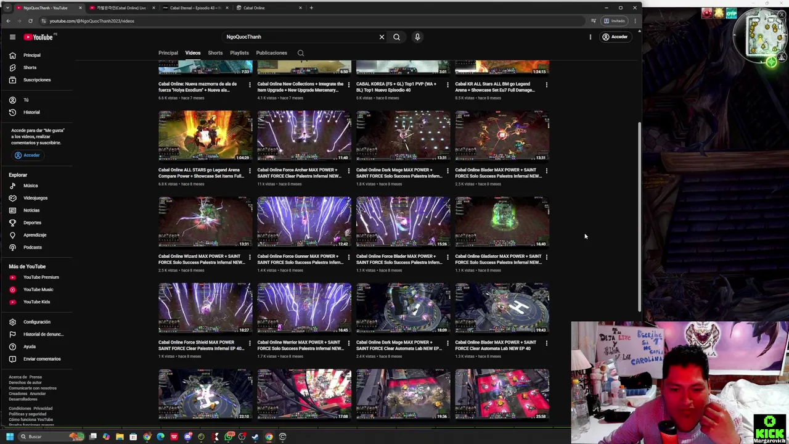The width and height of the screenshot is (789, 444).
Task: Search within channel using magnifier icon
Action: click(301, 53)
